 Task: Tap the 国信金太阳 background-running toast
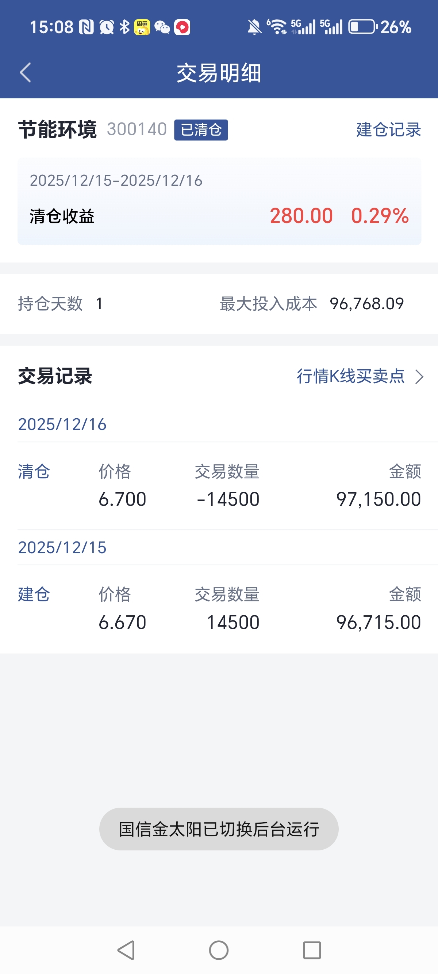tap(219, 829)
